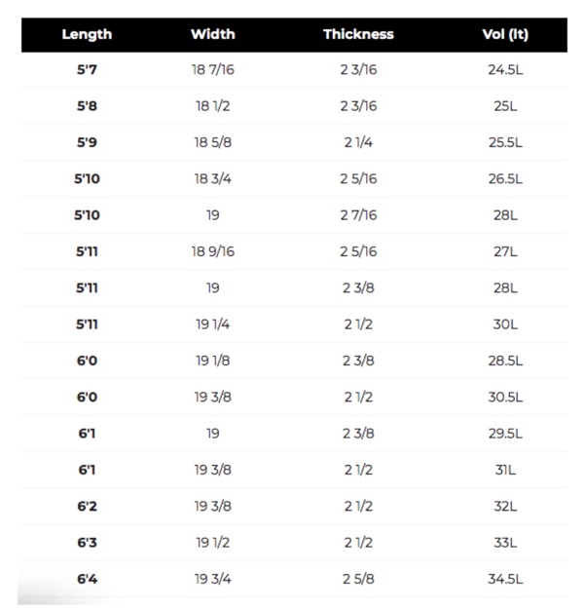
Task: Select the 30.5L volume cell
Action: click(505, 398)
